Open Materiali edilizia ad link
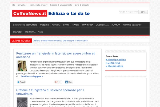Screen dimensions: 160x107 (x=115, y=66)
